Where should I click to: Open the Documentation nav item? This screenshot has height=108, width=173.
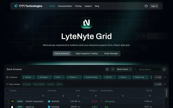65,6
